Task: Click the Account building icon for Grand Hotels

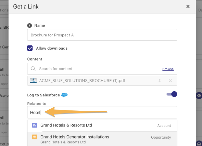Action: [x=35, y=125]
